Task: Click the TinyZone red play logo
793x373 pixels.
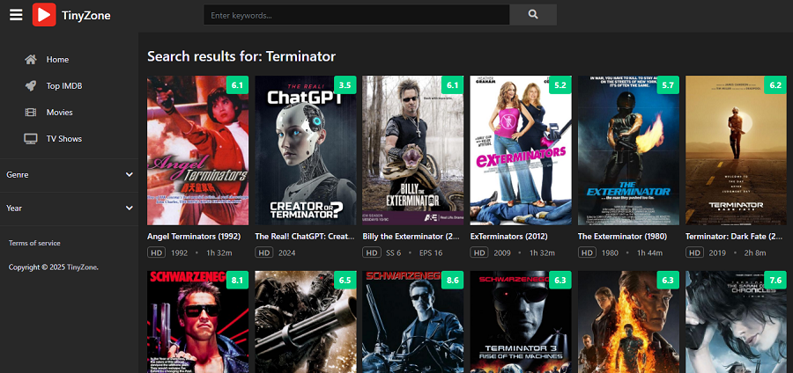Action: coord(44,15)
